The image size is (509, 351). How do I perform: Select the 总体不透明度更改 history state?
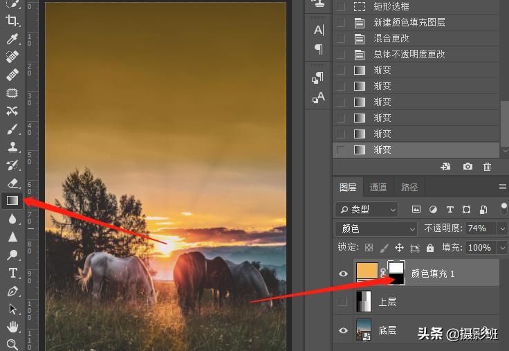point(416,54)
